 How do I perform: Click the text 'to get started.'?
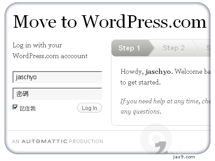(x=141, y=82)
